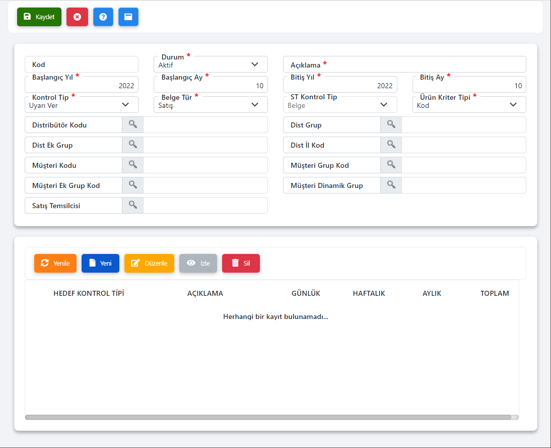
Task: Open Müşteri Dinamik Grup lookup icon
Action: (391, 185)
